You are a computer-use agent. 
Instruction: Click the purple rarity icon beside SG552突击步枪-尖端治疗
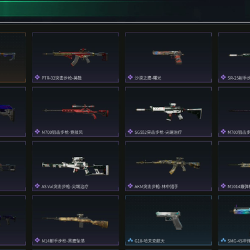tap(130, 132)
